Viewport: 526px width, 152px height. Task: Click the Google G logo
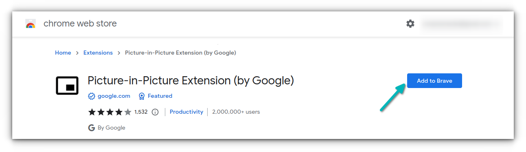click(x=92, y=128)
